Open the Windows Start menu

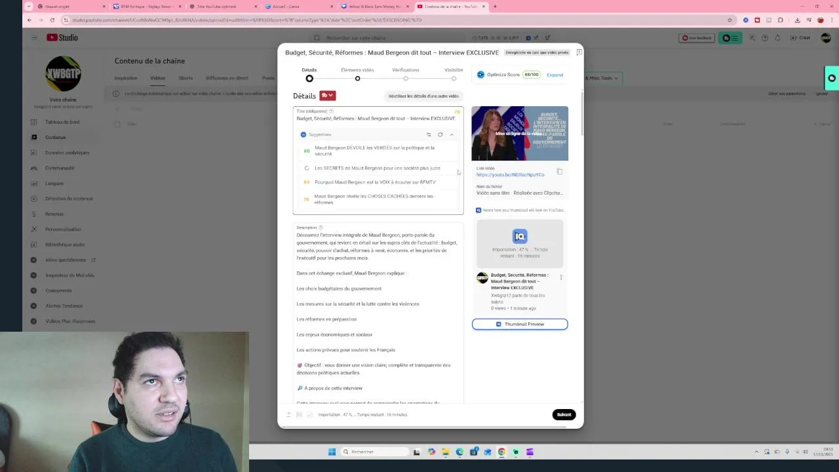(332, 452)
